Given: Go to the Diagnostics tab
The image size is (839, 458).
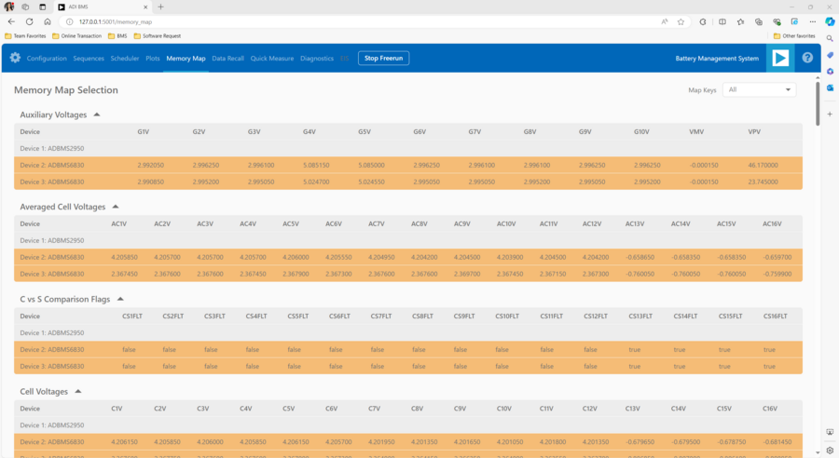Looking at the screenshot, I should click(x=317, y=58).
